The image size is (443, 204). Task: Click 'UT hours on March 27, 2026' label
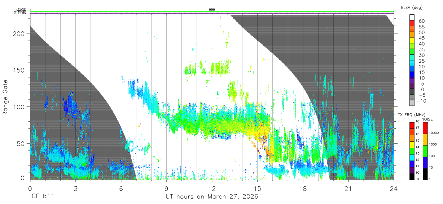click(x=212, y=197)
